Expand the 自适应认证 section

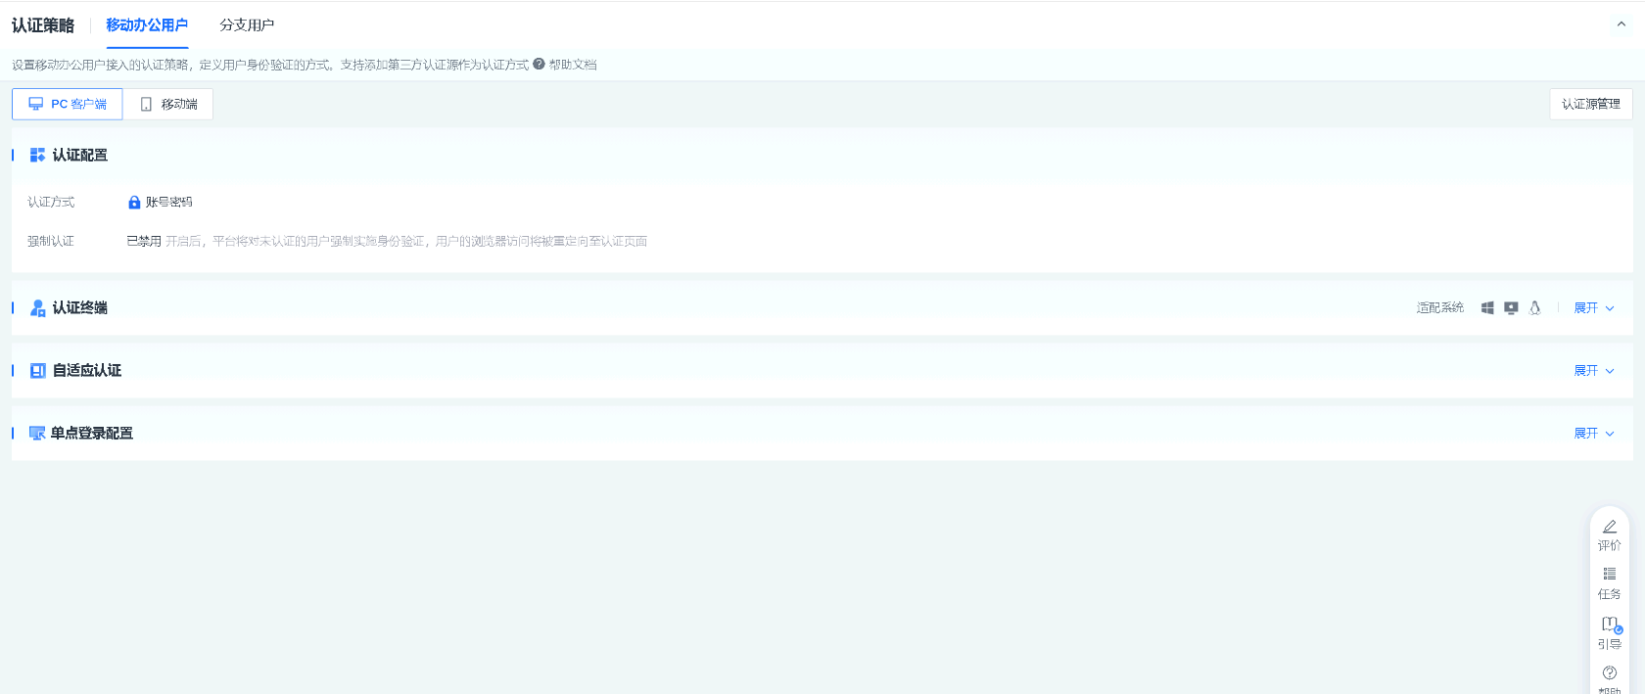(x=1593, y=371)
